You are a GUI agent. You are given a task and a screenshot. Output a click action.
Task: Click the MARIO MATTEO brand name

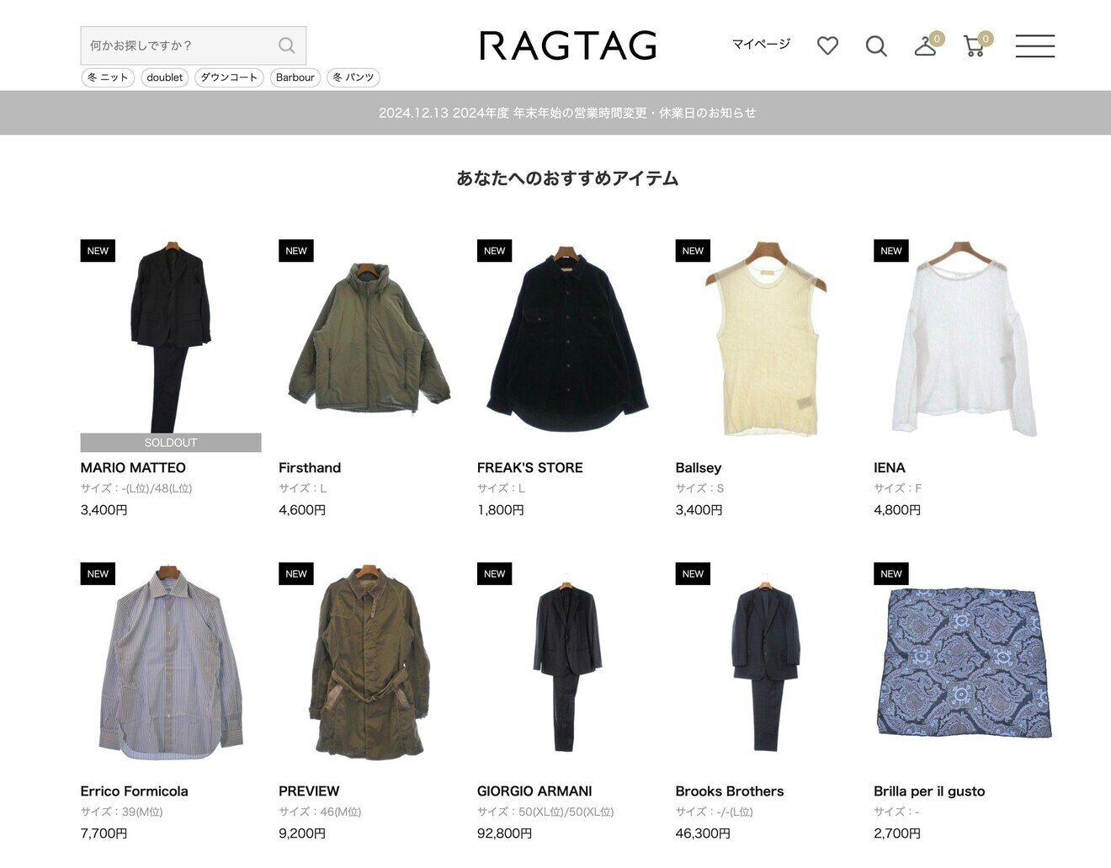pos(133,468)
